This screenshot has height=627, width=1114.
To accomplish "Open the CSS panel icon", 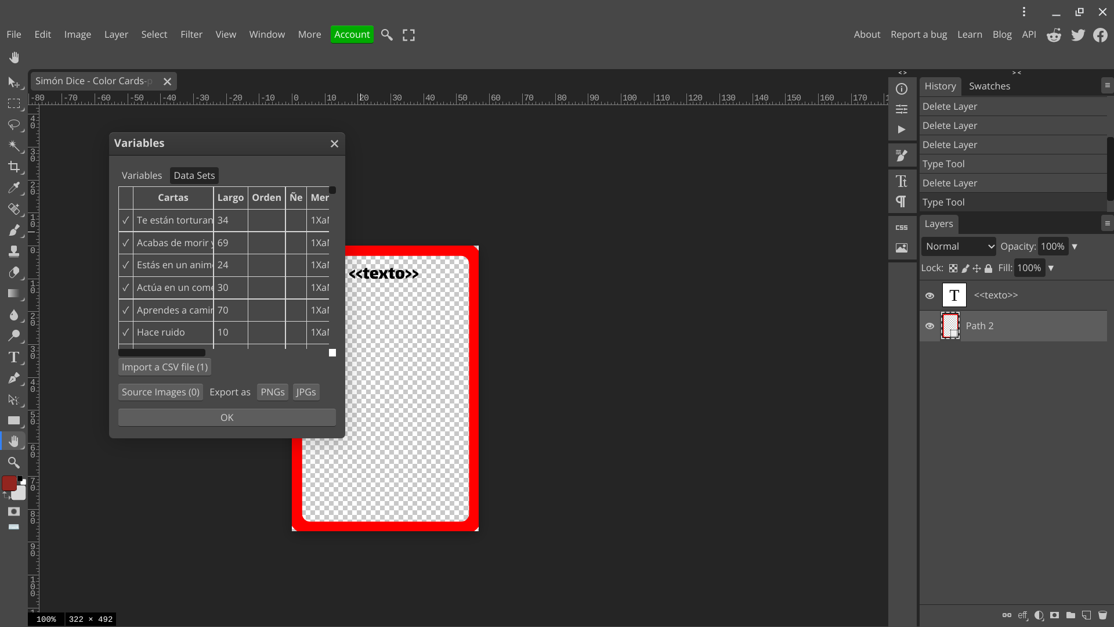I will coord(902,226).
